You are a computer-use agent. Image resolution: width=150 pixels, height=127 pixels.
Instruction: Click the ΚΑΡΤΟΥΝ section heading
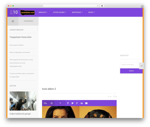point(13,86)
